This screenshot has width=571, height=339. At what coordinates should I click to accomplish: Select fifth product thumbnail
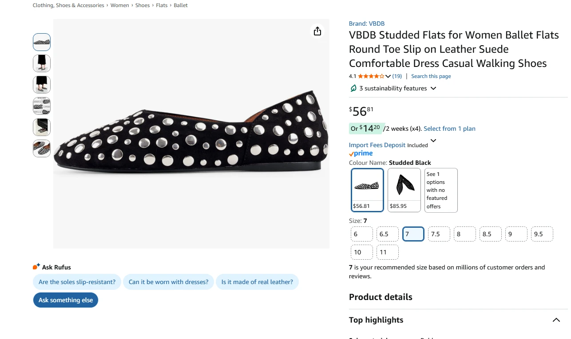(42, 127)
